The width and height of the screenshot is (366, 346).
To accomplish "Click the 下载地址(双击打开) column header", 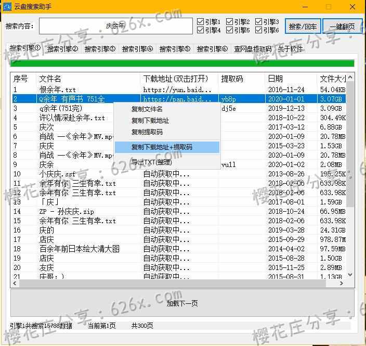I will click(179, 79).
